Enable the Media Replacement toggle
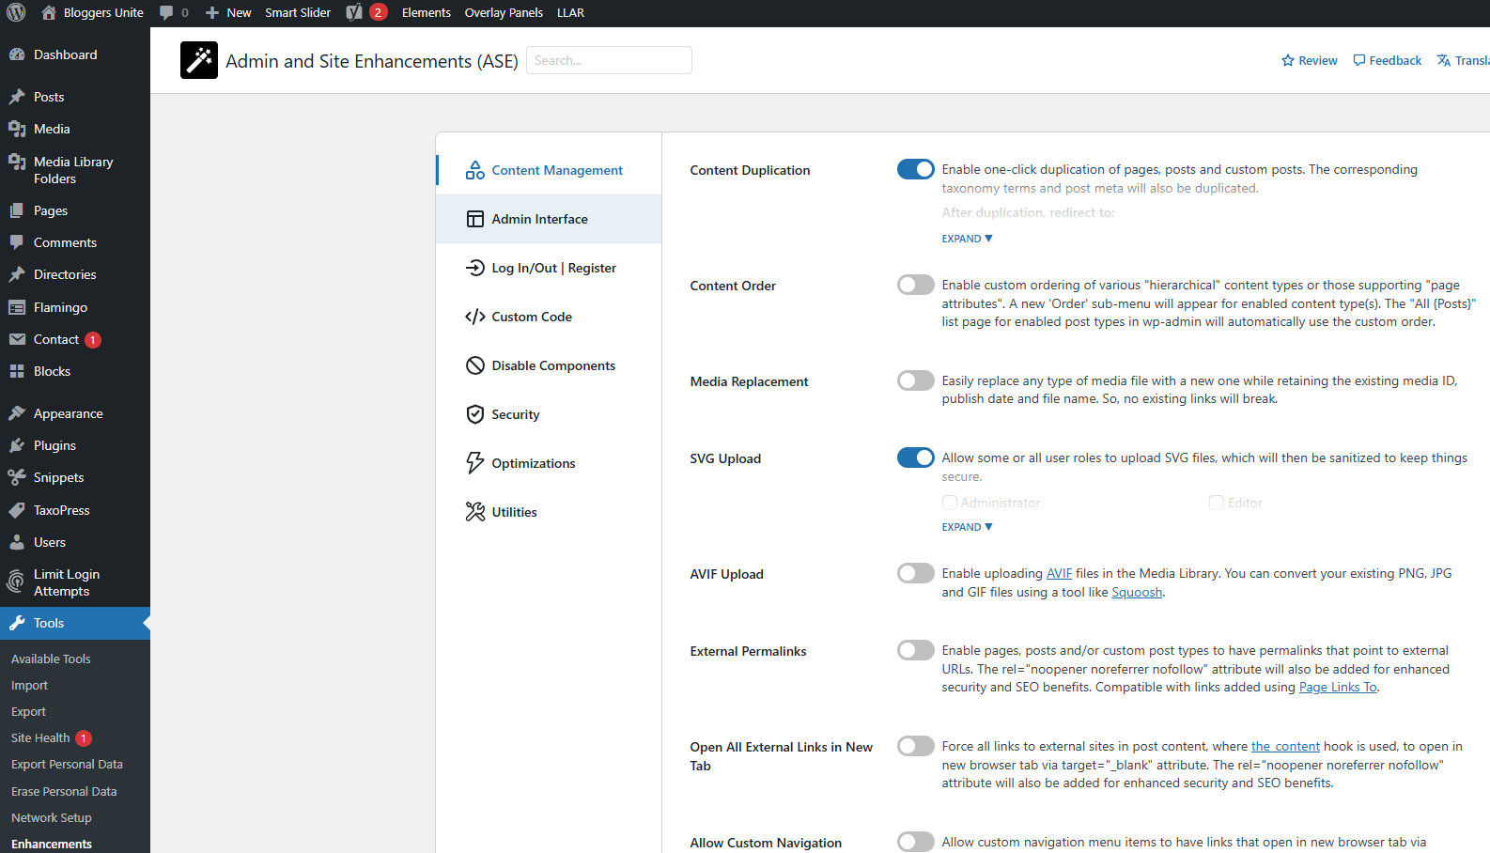Screen dimensions: 1490x853 pos(915,380)
